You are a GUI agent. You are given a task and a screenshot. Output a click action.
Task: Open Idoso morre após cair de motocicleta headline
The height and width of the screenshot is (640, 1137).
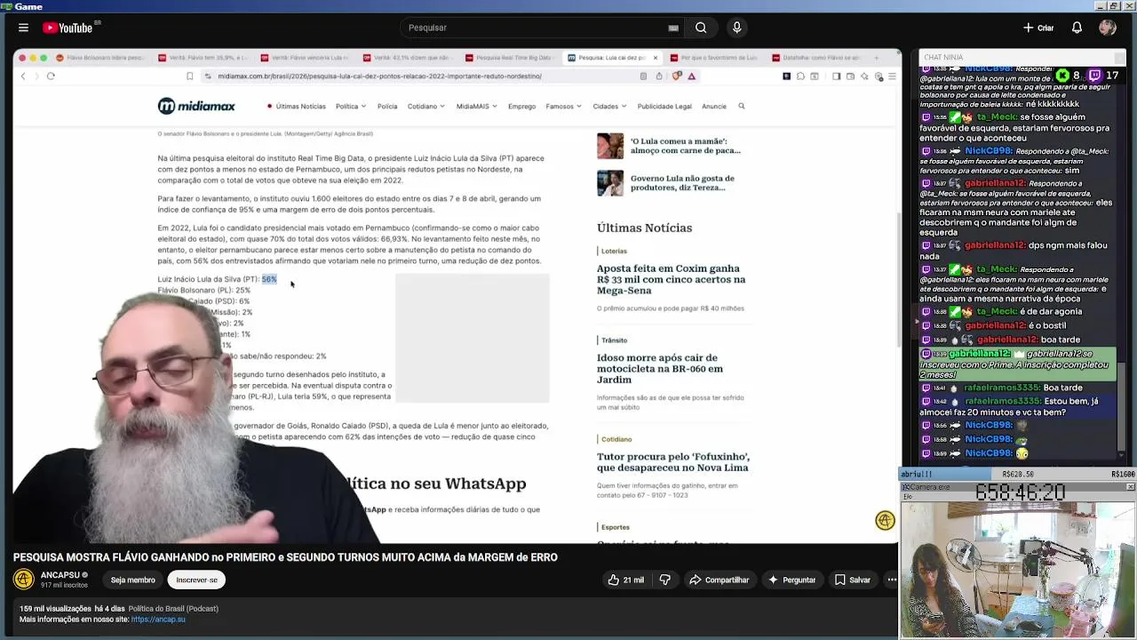[x=659, y=368]
